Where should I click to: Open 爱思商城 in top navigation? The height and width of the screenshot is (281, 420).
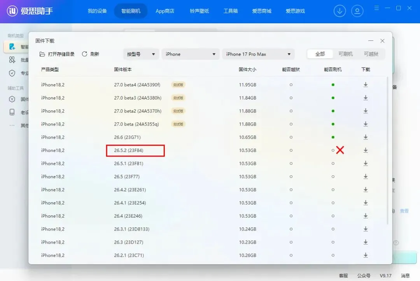point(262,11)
